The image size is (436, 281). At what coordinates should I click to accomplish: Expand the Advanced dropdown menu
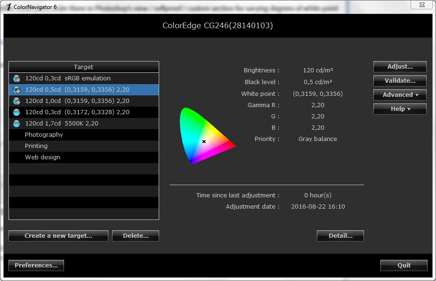tap(400, 95)
